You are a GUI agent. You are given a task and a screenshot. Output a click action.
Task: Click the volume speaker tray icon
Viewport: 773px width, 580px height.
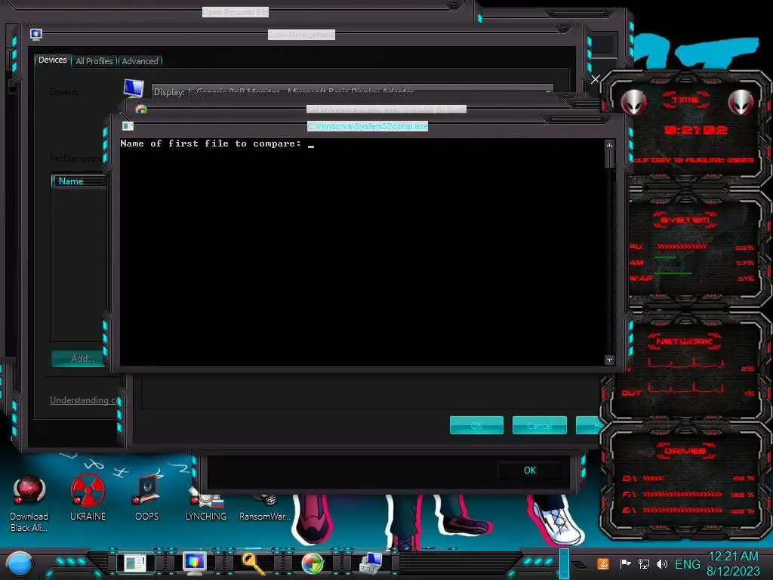point(661,563)
